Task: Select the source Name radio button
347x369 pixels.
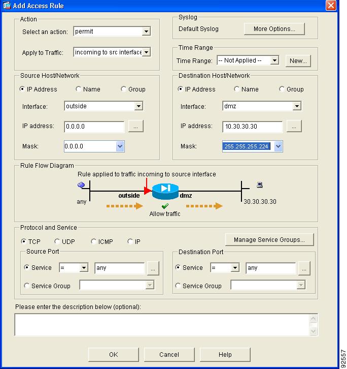Action: [79, 89]
